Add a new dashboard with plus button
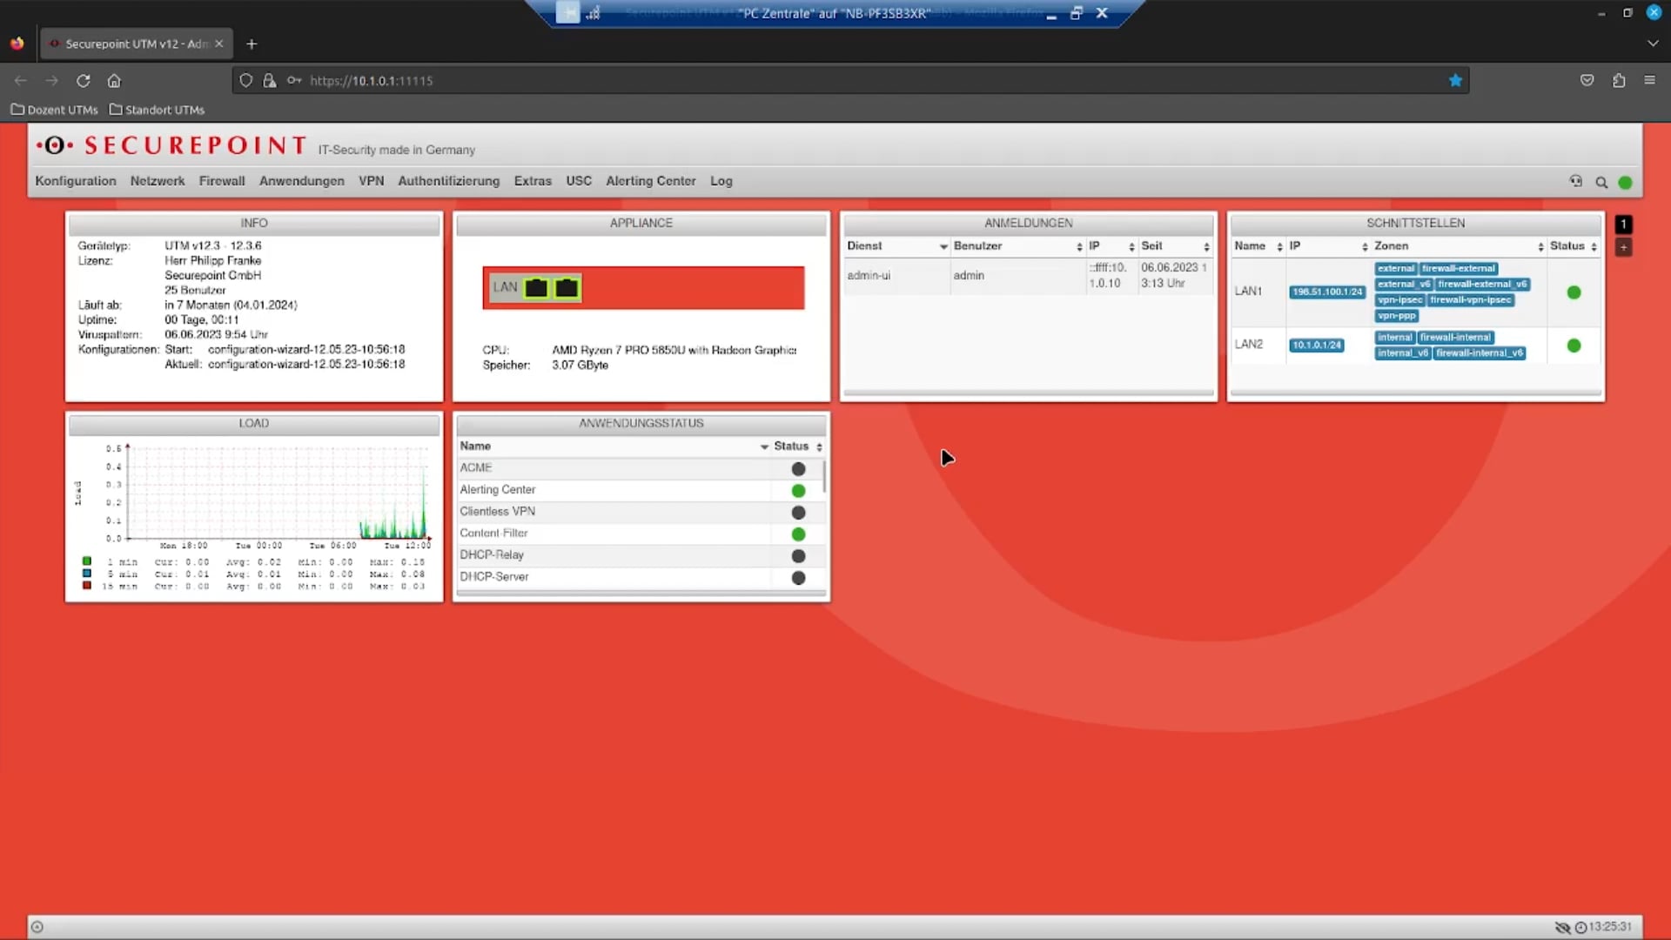The width and height of the screenshot is (1671, 940). [1623, 248]
